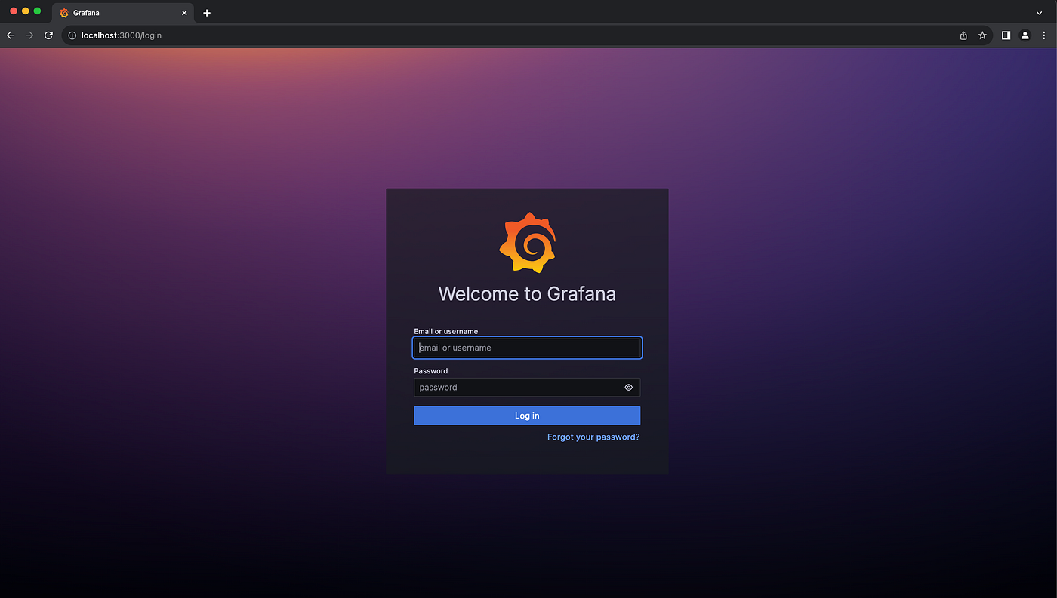1057x598 pixels.
Task: Open a new browser tab with the plus button
Action: coord(207,12)
